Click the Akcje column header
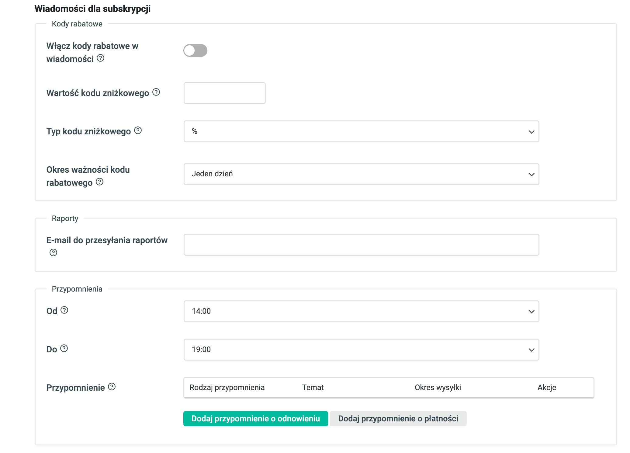Screen dimensions: 630x453 pos(547,388)
